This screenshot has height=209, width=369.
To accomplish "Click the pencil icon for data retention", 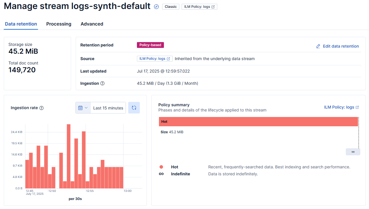I will click(x=318, y=46).
